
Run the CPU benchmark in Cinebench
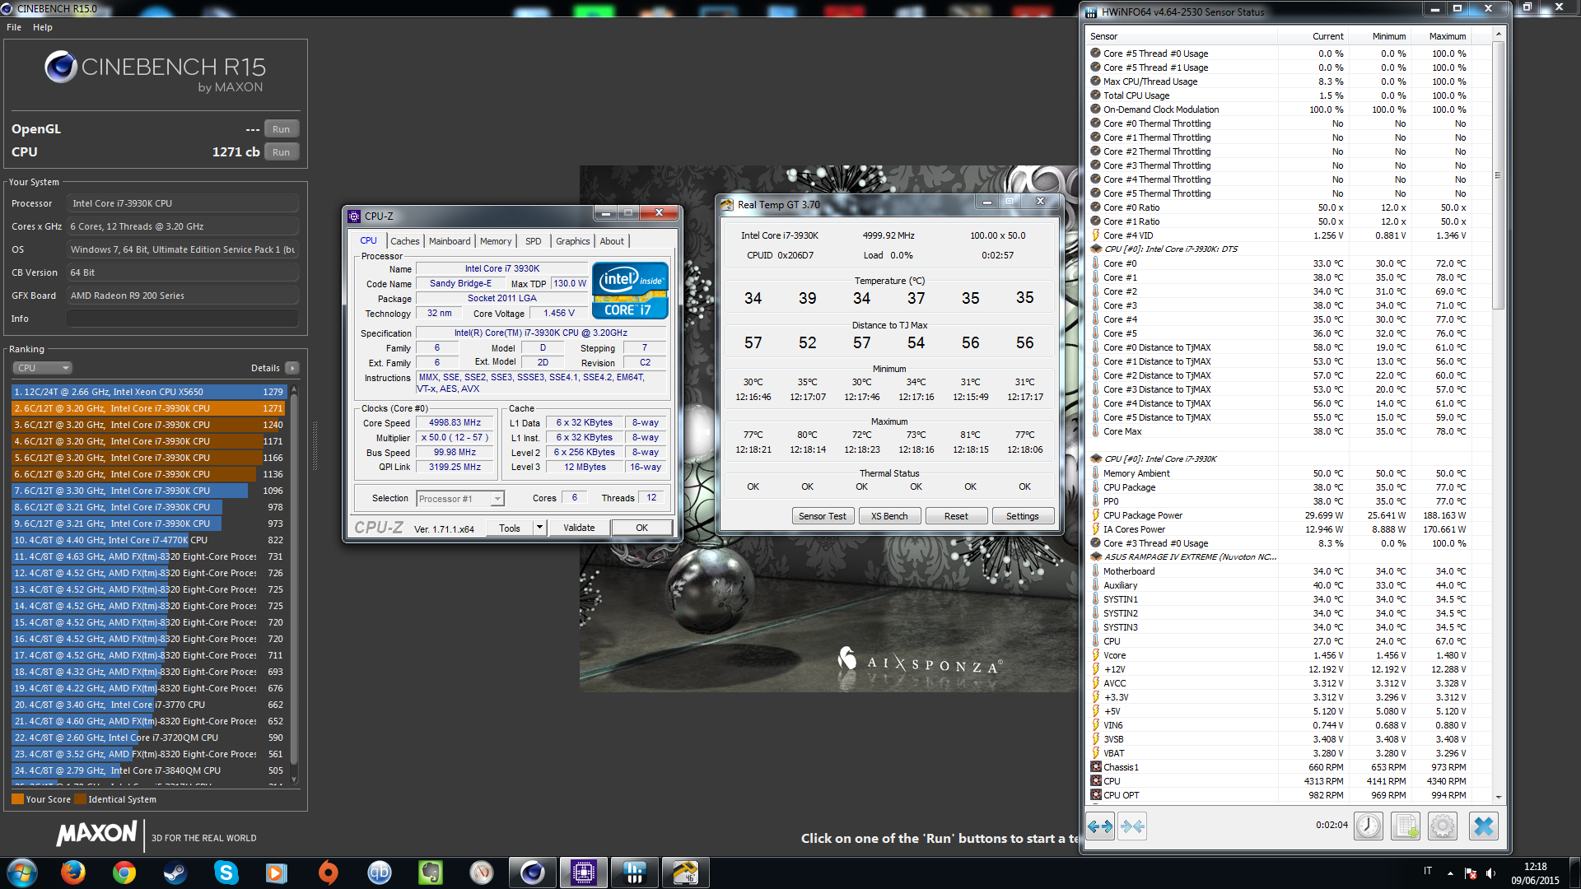(x=281, y=152)
